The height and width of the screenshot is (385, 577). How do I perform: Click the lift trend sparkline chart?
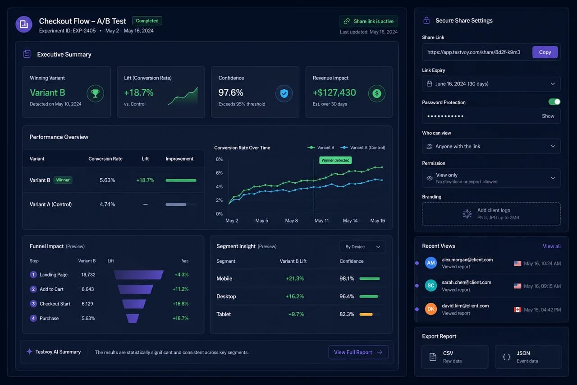(x=183, y=96)
